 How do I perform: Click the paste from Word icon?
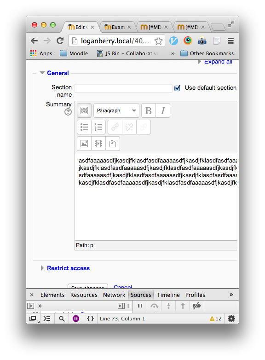(x=113, y=144)
